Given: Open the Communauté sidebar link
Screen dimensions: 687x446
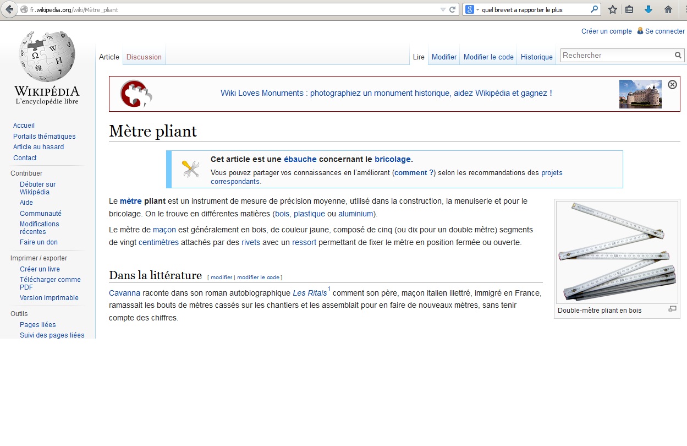Looking at the screenshot, I should (41, 214).
